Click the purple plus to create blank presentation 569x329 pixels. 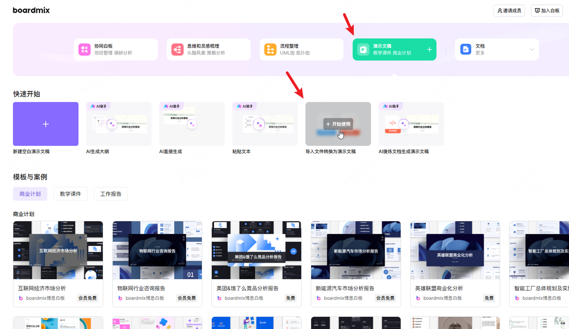coord(45,124)
